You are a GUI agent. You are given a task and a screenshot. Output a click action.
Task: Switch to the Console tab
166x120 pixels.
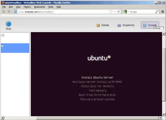(150, 25)
